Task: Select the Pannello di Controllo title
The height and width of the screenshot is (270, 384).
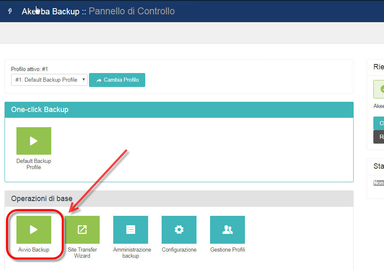Action: [x=131, y=11]
